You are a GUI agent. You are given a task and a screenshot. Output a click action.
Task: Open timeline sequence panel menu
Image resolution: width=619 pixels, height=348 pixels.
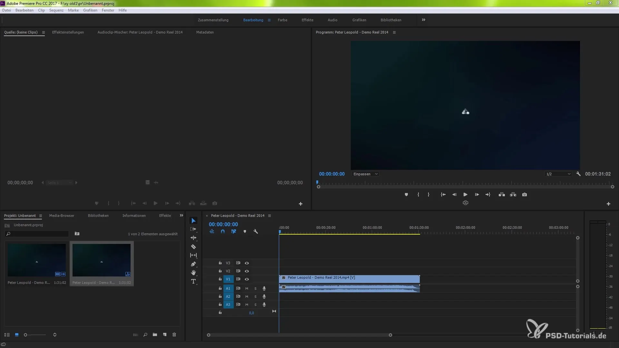coord(270,216)
